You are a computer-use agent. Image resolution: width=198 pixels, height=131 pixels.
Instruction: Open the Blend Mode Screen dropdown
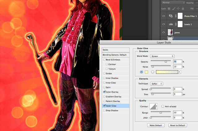pos(162,56)
